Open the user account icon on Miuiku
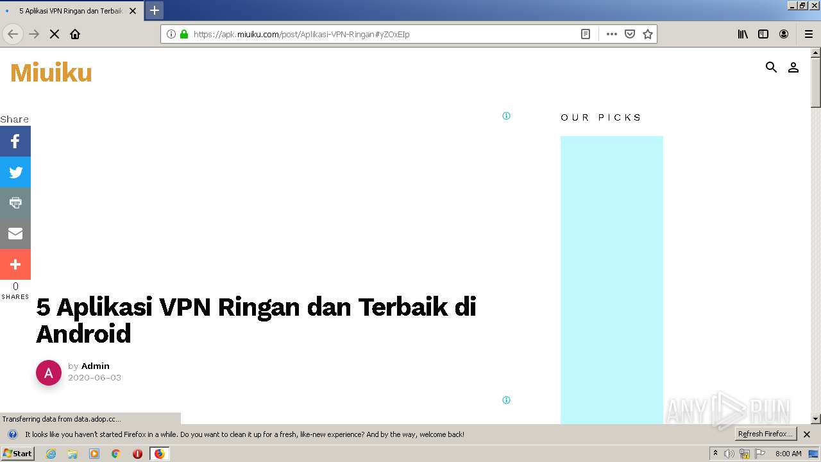 pos(793,67)
